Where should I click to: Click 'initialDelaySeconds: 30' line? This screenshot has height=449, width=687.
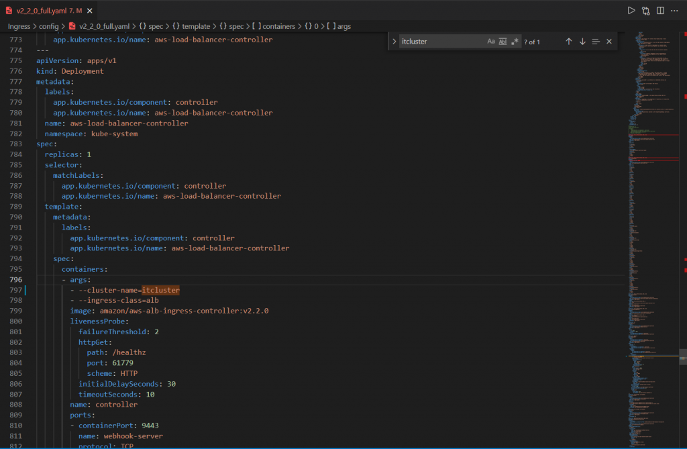click(x=127, y=384)
